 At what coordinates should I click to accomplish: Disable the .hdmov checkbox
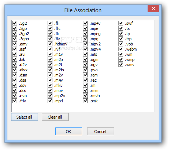click(x=50, y=44)
